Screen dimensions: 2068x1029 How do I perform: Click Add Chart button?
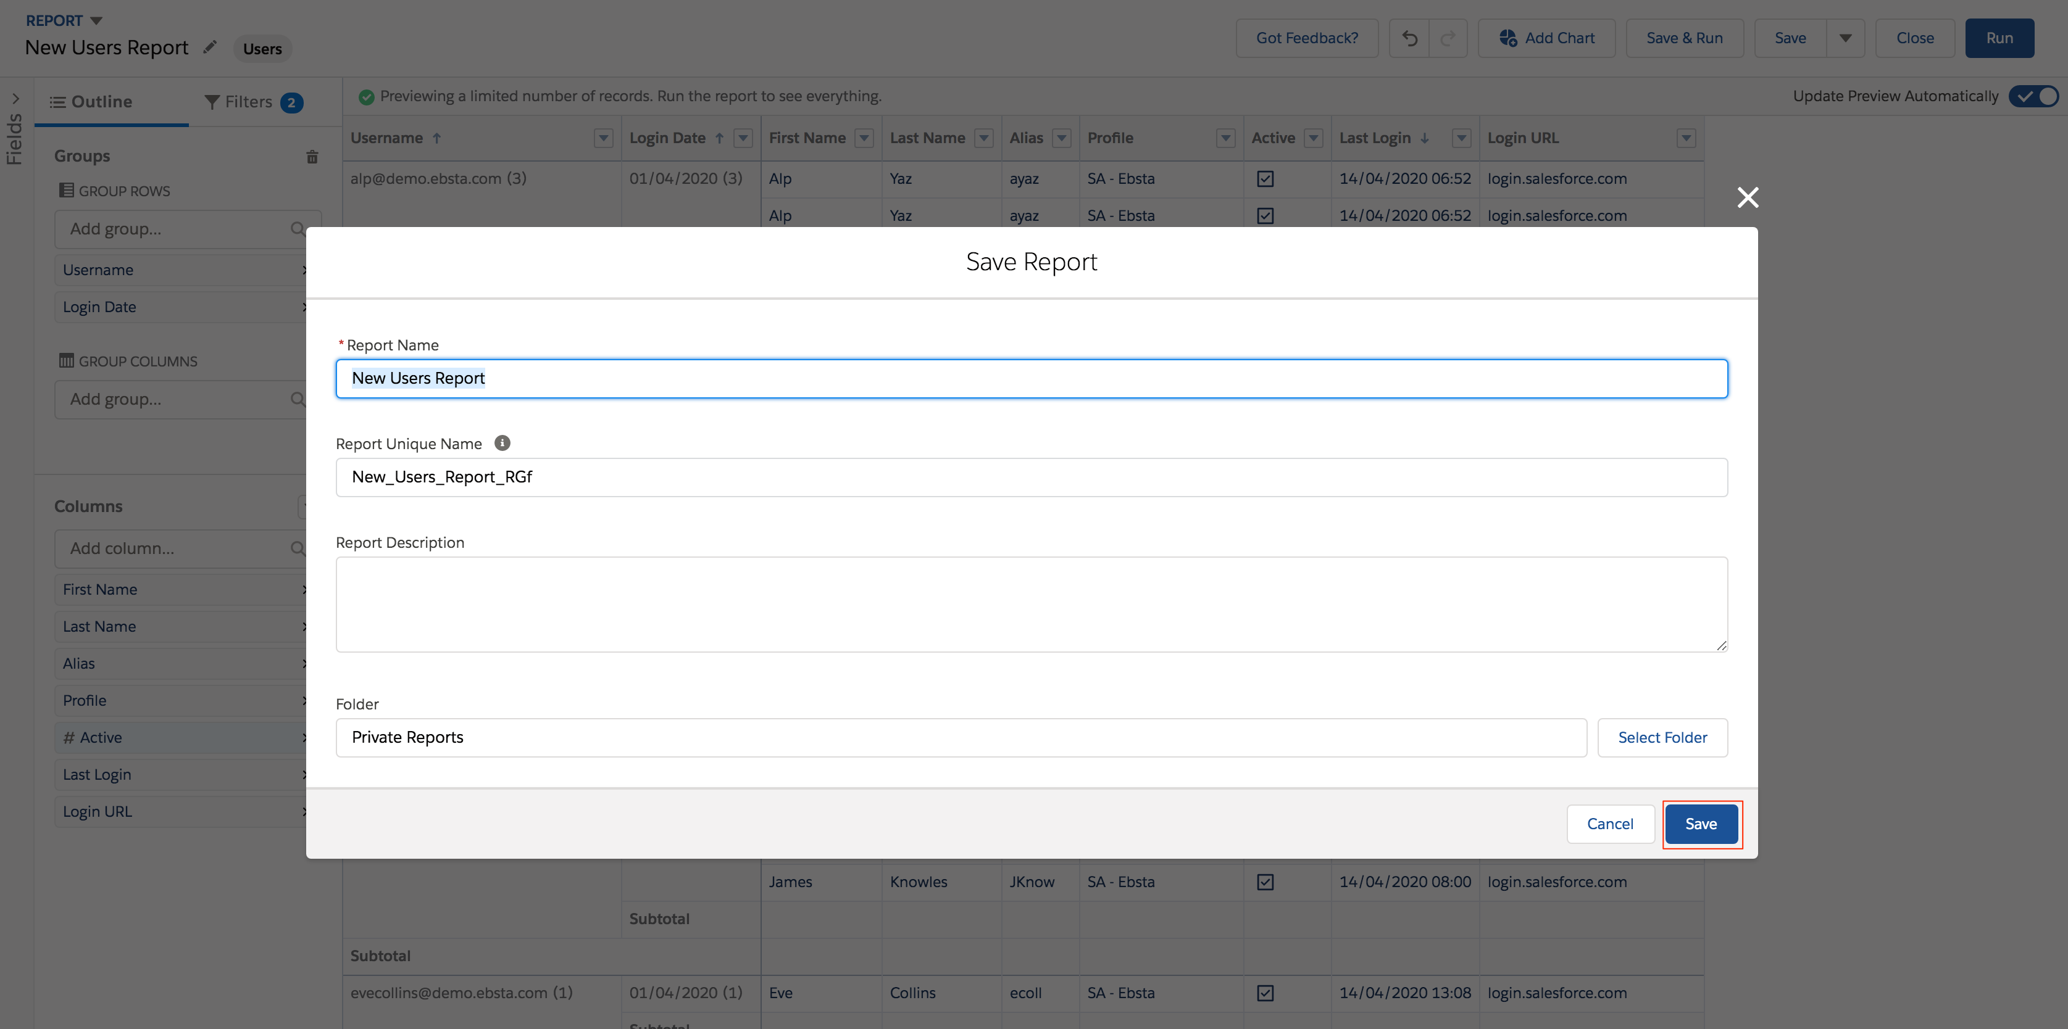coord(1546,38)
